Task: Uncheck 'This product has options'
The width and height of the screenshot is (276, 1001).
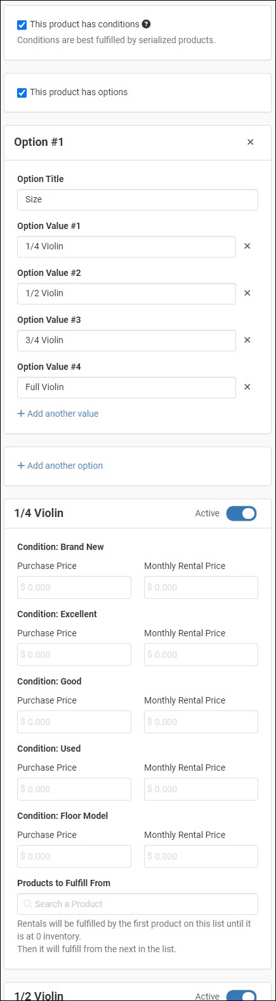Action: 22,93
